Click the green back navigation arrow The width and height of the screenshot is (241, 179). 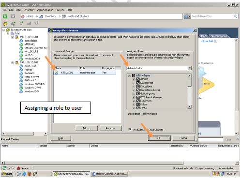pos(5,16)
